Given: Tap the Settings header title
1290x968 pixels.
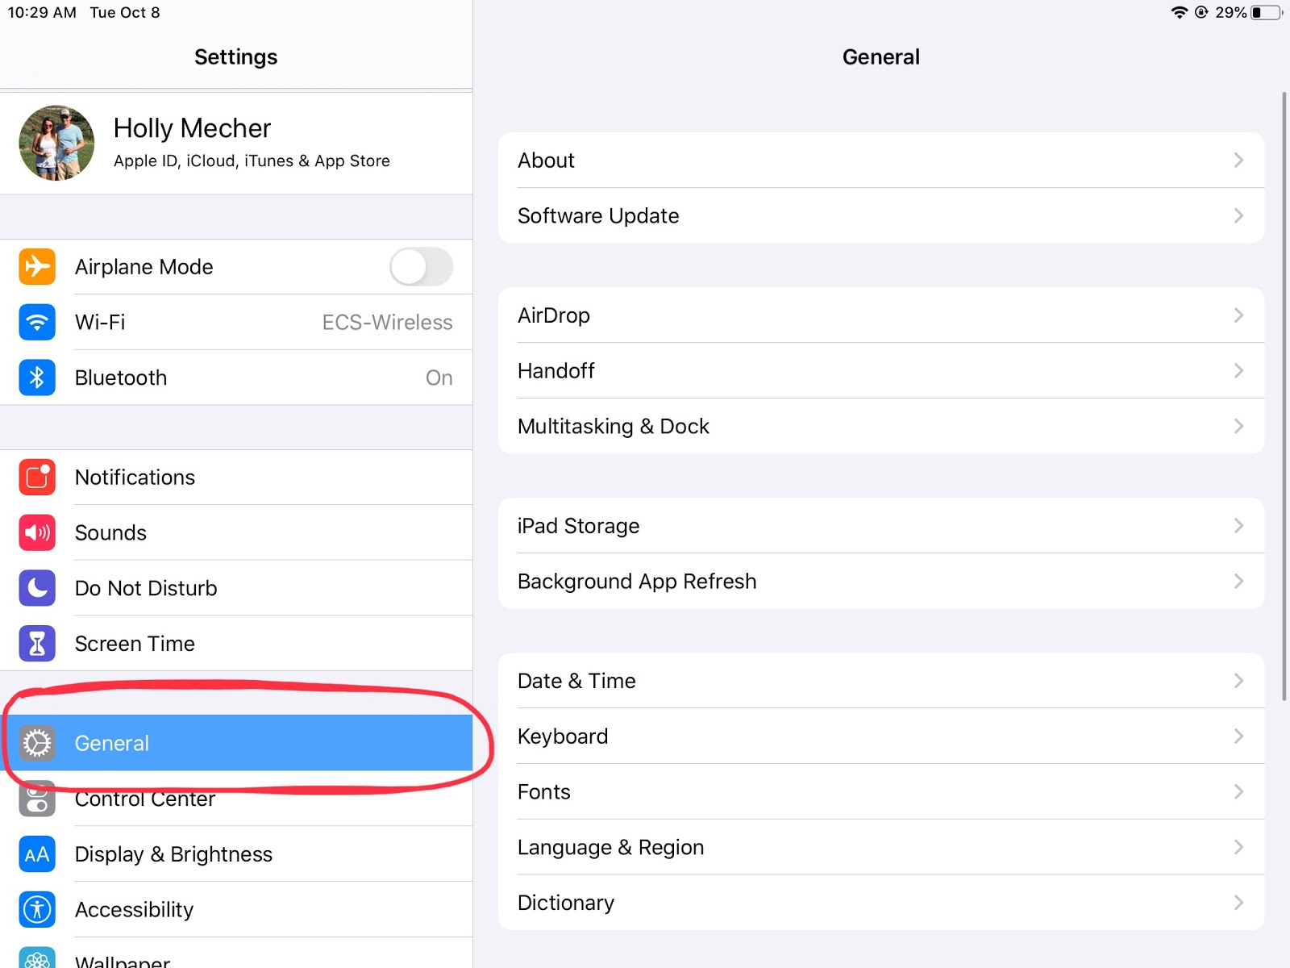Looking at the screenshot, I should 235,56.
